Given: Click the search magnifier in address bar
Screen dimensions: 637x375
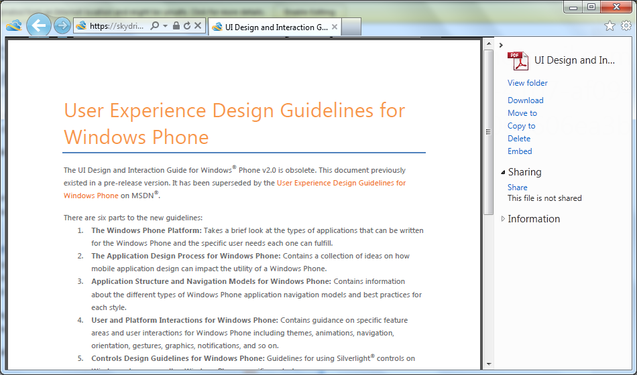Looking at the screenshot, I should 154,26.
